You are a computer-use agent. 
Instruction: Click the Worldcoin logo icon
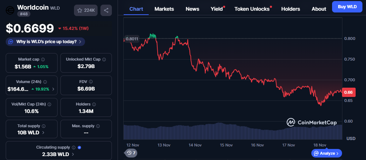click(10, 10)
